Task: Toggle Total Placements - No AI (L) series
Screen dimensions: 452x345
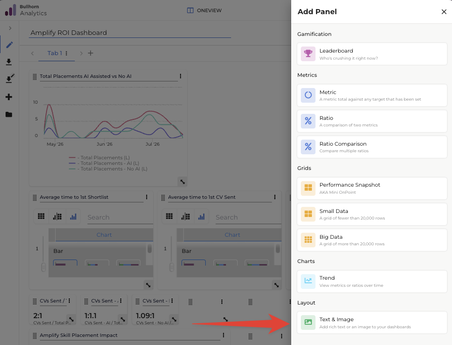Action: point(108,169)
